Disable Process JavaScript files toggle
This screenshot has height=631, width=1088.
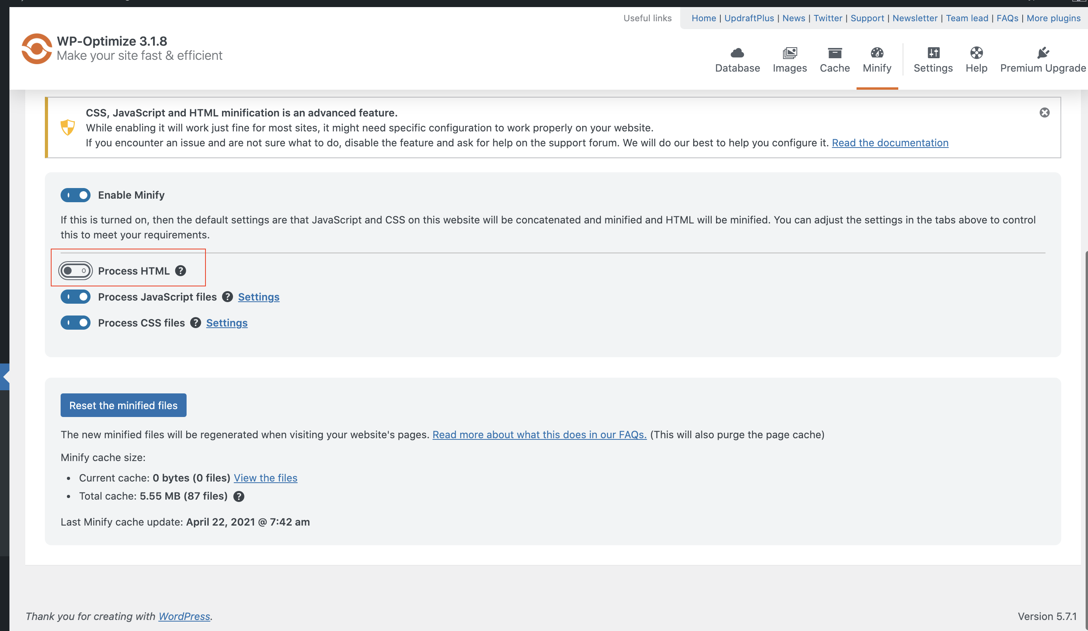[76, 297]
